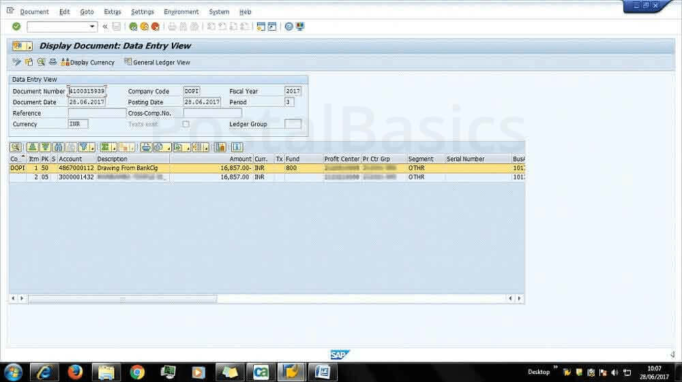Image resolution: width=682 pixels, height=382 pixels.
Task: Open the command field dropdown arrow
Action: click(93, 27)
